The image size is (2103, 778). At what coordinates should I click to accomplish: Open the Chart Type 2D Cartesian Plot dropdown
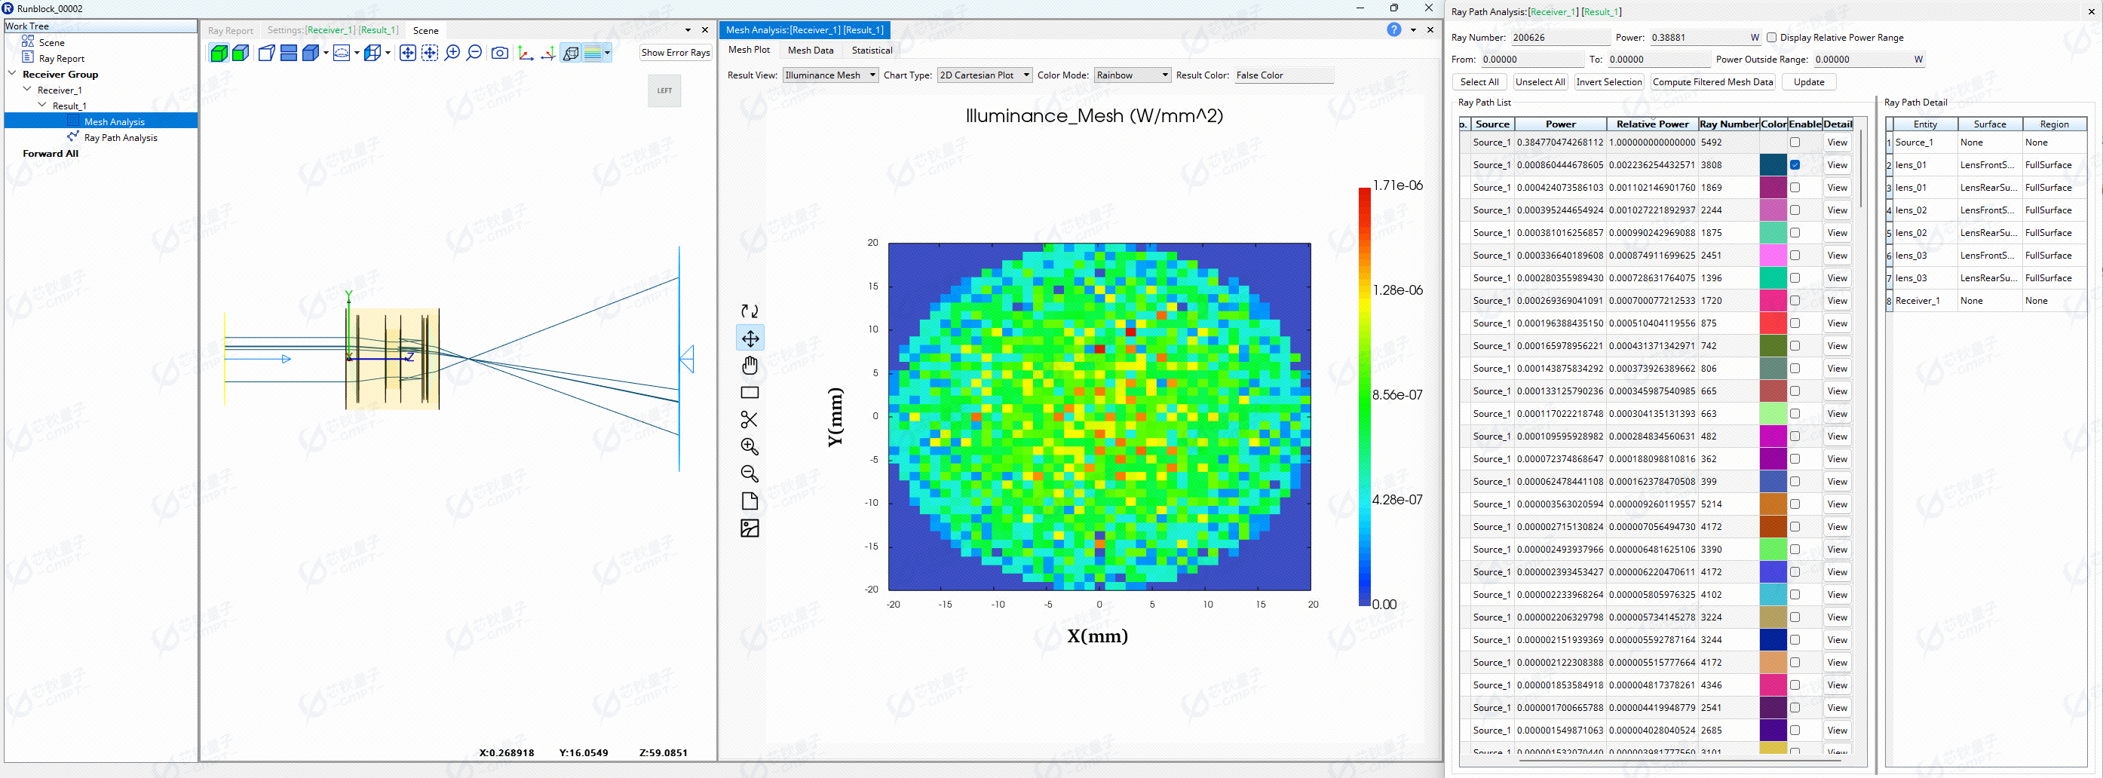984,75
